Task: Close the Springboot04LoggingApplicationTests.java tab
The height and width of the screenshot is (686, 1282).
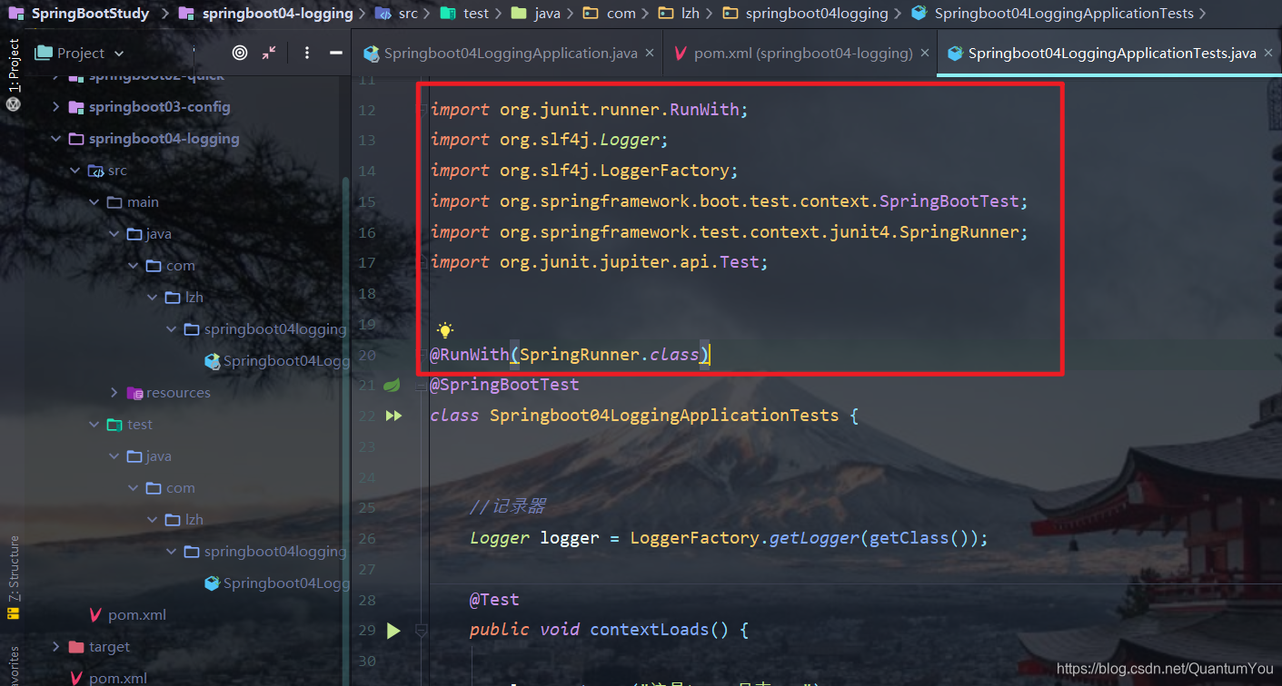Action: pyautogui.click(x=1268, y=54)
